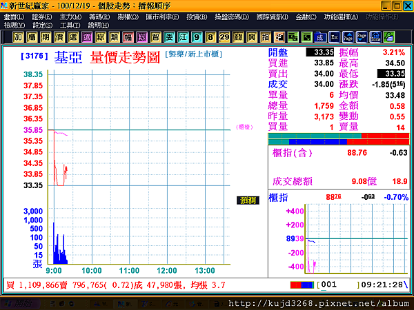Click the orange window icon after 指
414x310 pixels.
point(279,37)
